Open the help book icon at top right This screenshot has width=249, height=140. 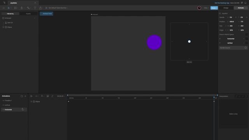coord(242,3)
